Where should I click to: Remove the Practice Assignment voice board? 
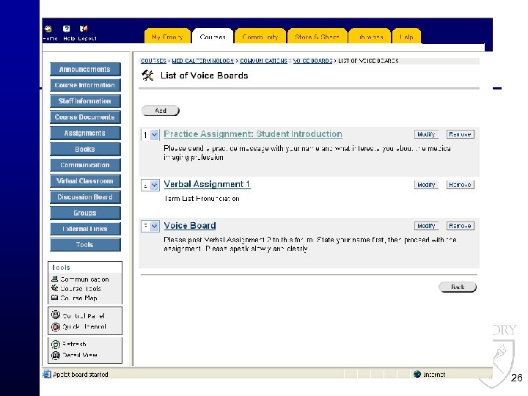pos(460,134)
